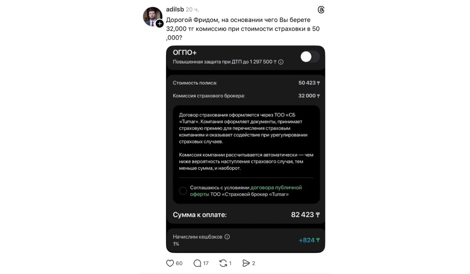Screen dimensions: 470x274
Task: Open the post's 20 ч. timestamp
Action: click(192, 9)
